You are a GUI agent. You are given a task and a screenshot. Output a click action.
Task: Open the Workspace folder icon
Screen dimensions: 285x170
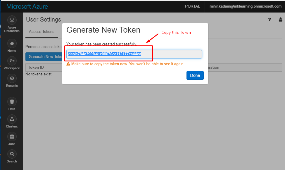point(12,61)
